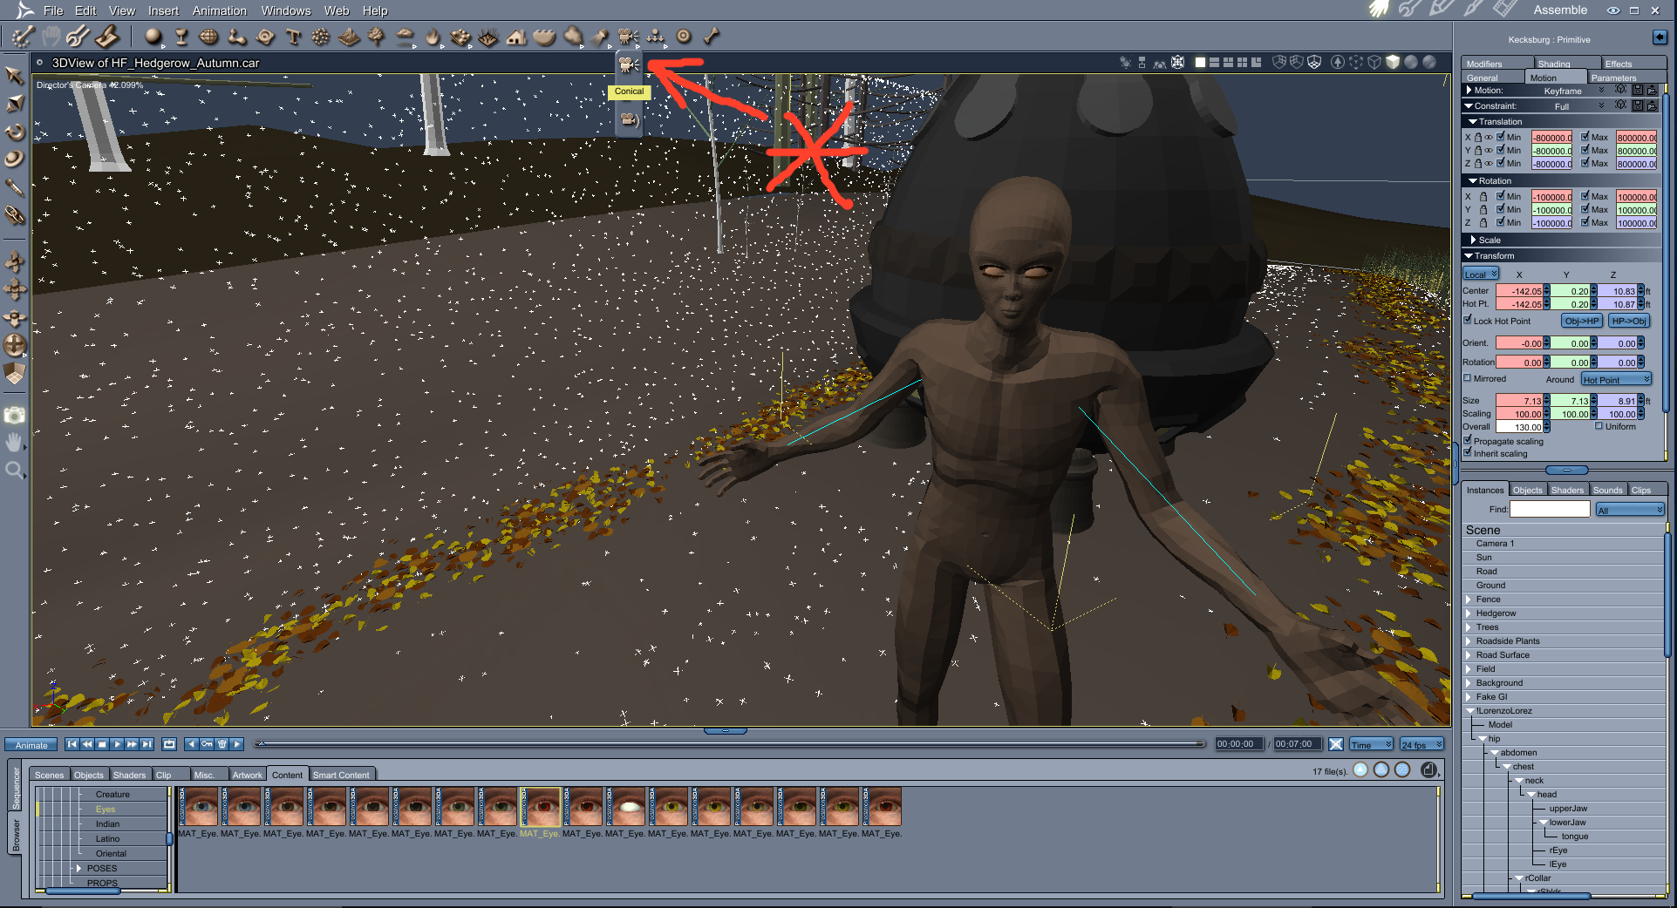Select the rotate tool in left toolbar
The height and width of the screenshot is (908, 1677).
click(x=15, y=132)
